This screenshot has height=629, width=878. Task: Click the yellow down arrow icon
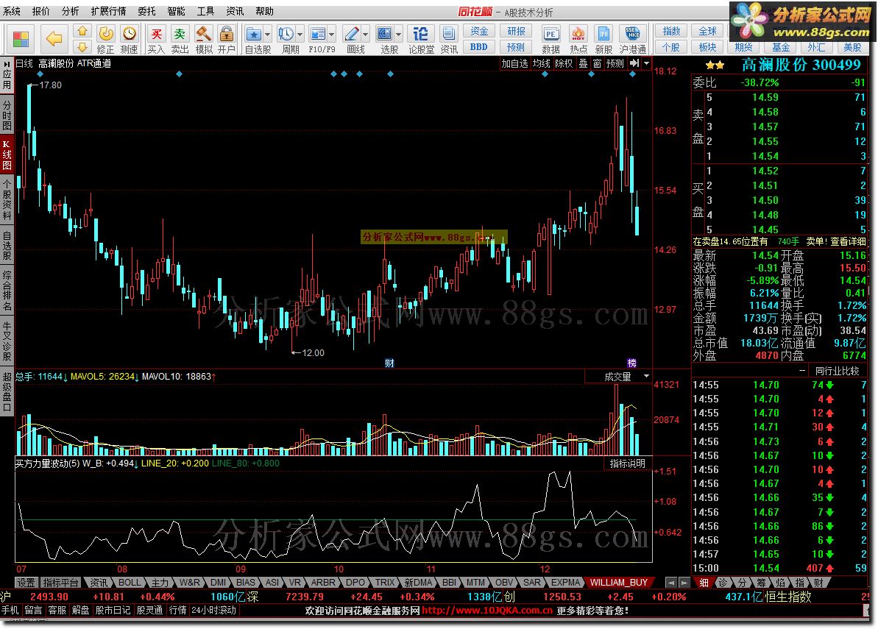(x=82, y=46)
